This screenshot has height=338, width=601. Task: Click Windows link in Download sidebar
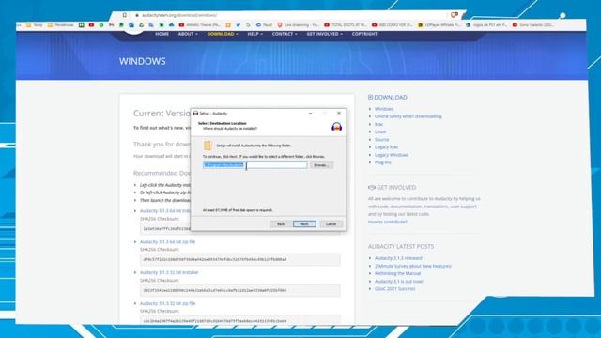click(x=384, y=109)
